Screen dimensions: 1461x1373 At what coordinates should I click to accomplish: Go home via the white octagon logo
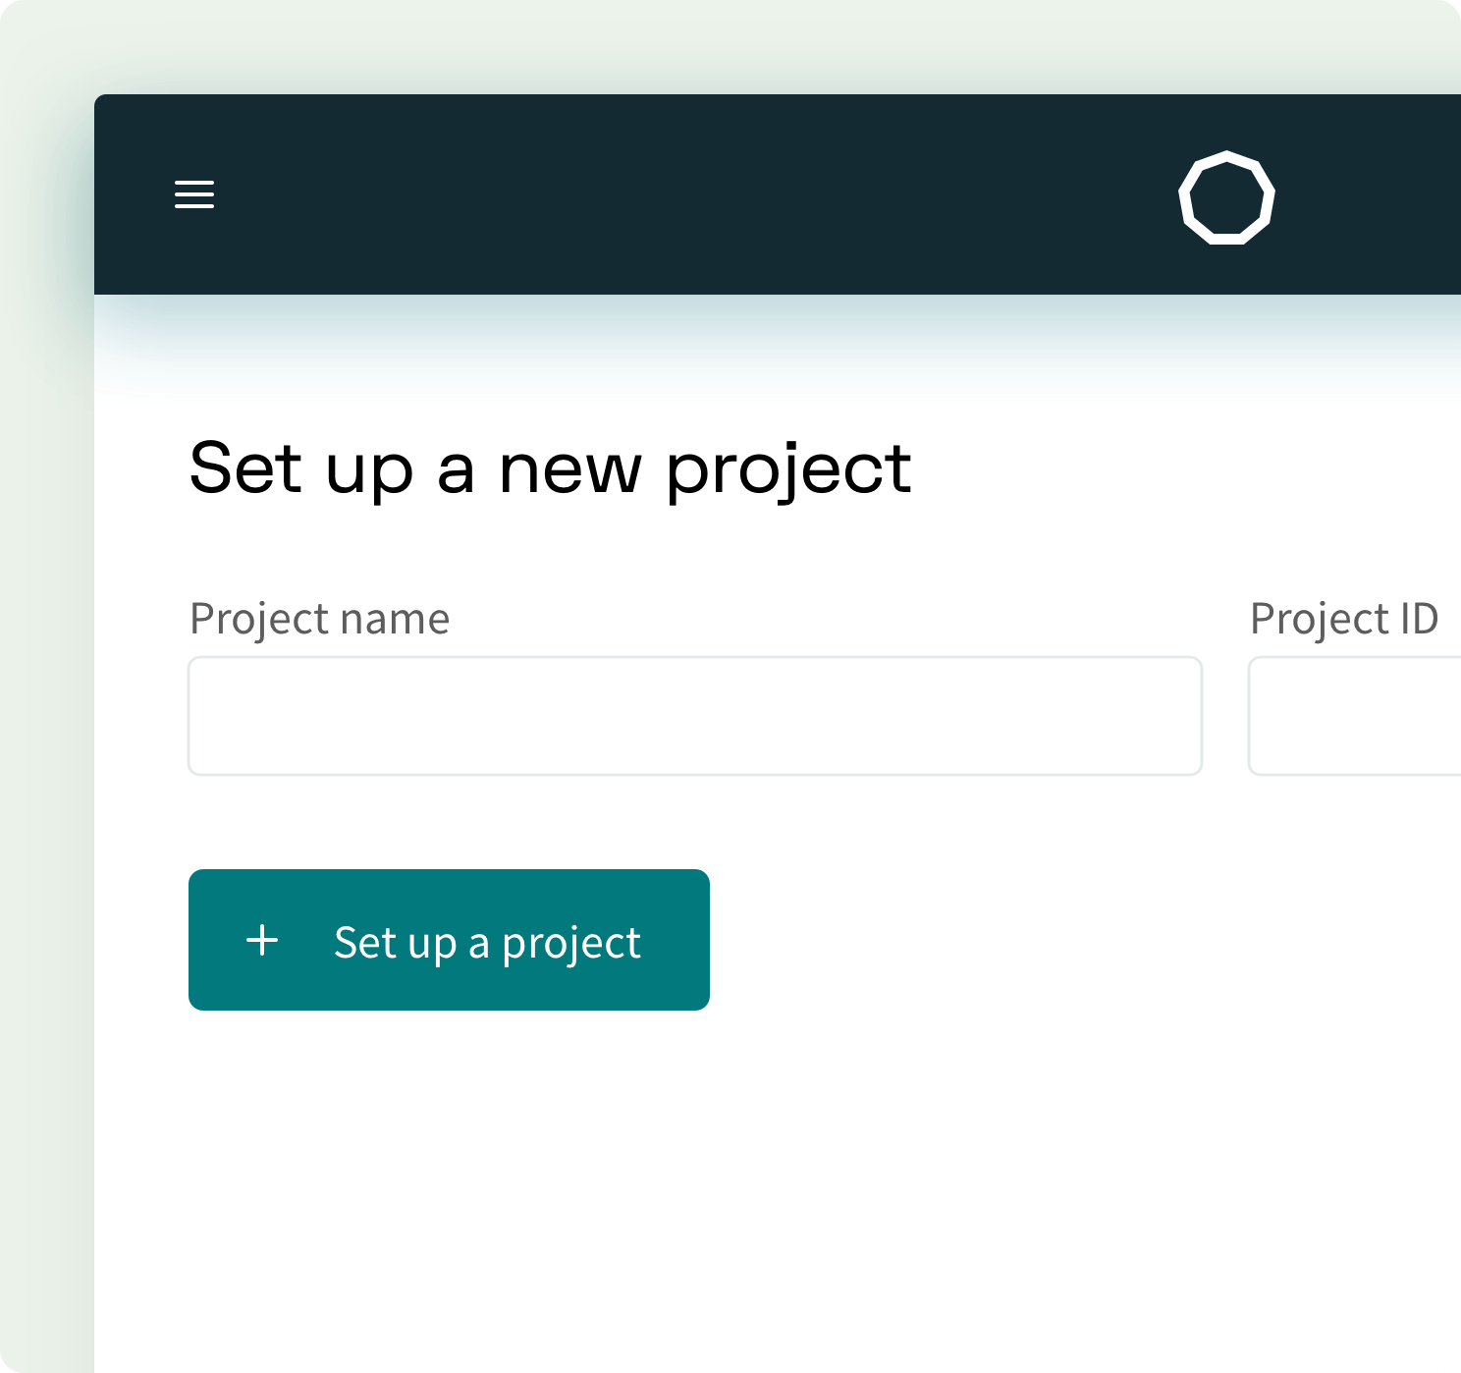tap(1226, 197)
